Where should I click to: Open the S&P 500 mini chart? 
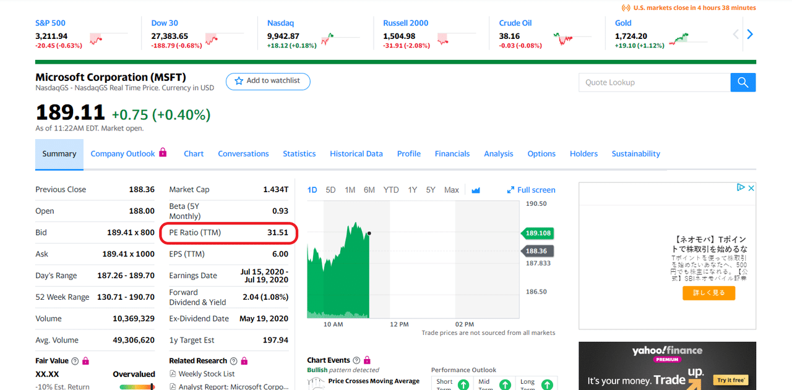click(x=108, y=38)
